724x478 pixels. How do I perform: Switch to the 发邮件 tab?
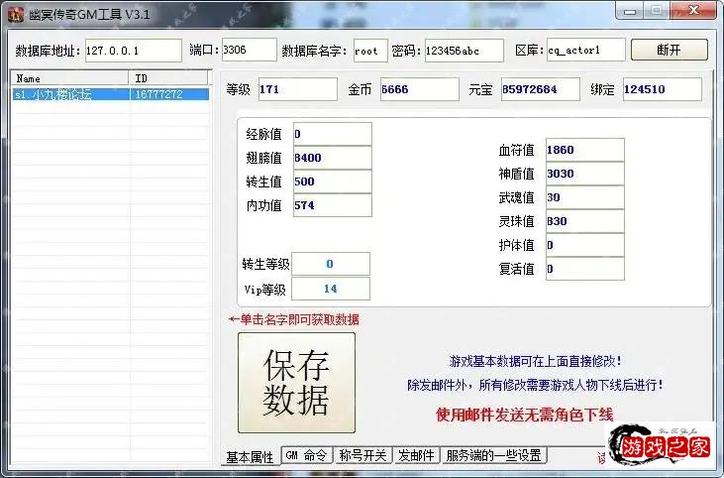coord(416,455)
